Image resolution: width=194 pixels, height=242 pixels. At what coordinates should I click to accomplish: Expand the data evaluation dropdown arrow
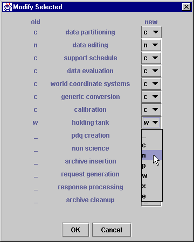(x=155, y=71)
